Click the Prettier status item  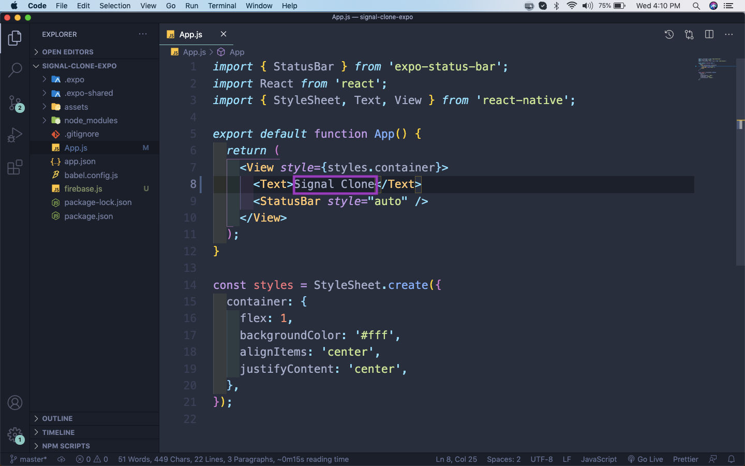686,459
